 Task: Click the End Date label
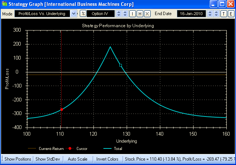163,14
